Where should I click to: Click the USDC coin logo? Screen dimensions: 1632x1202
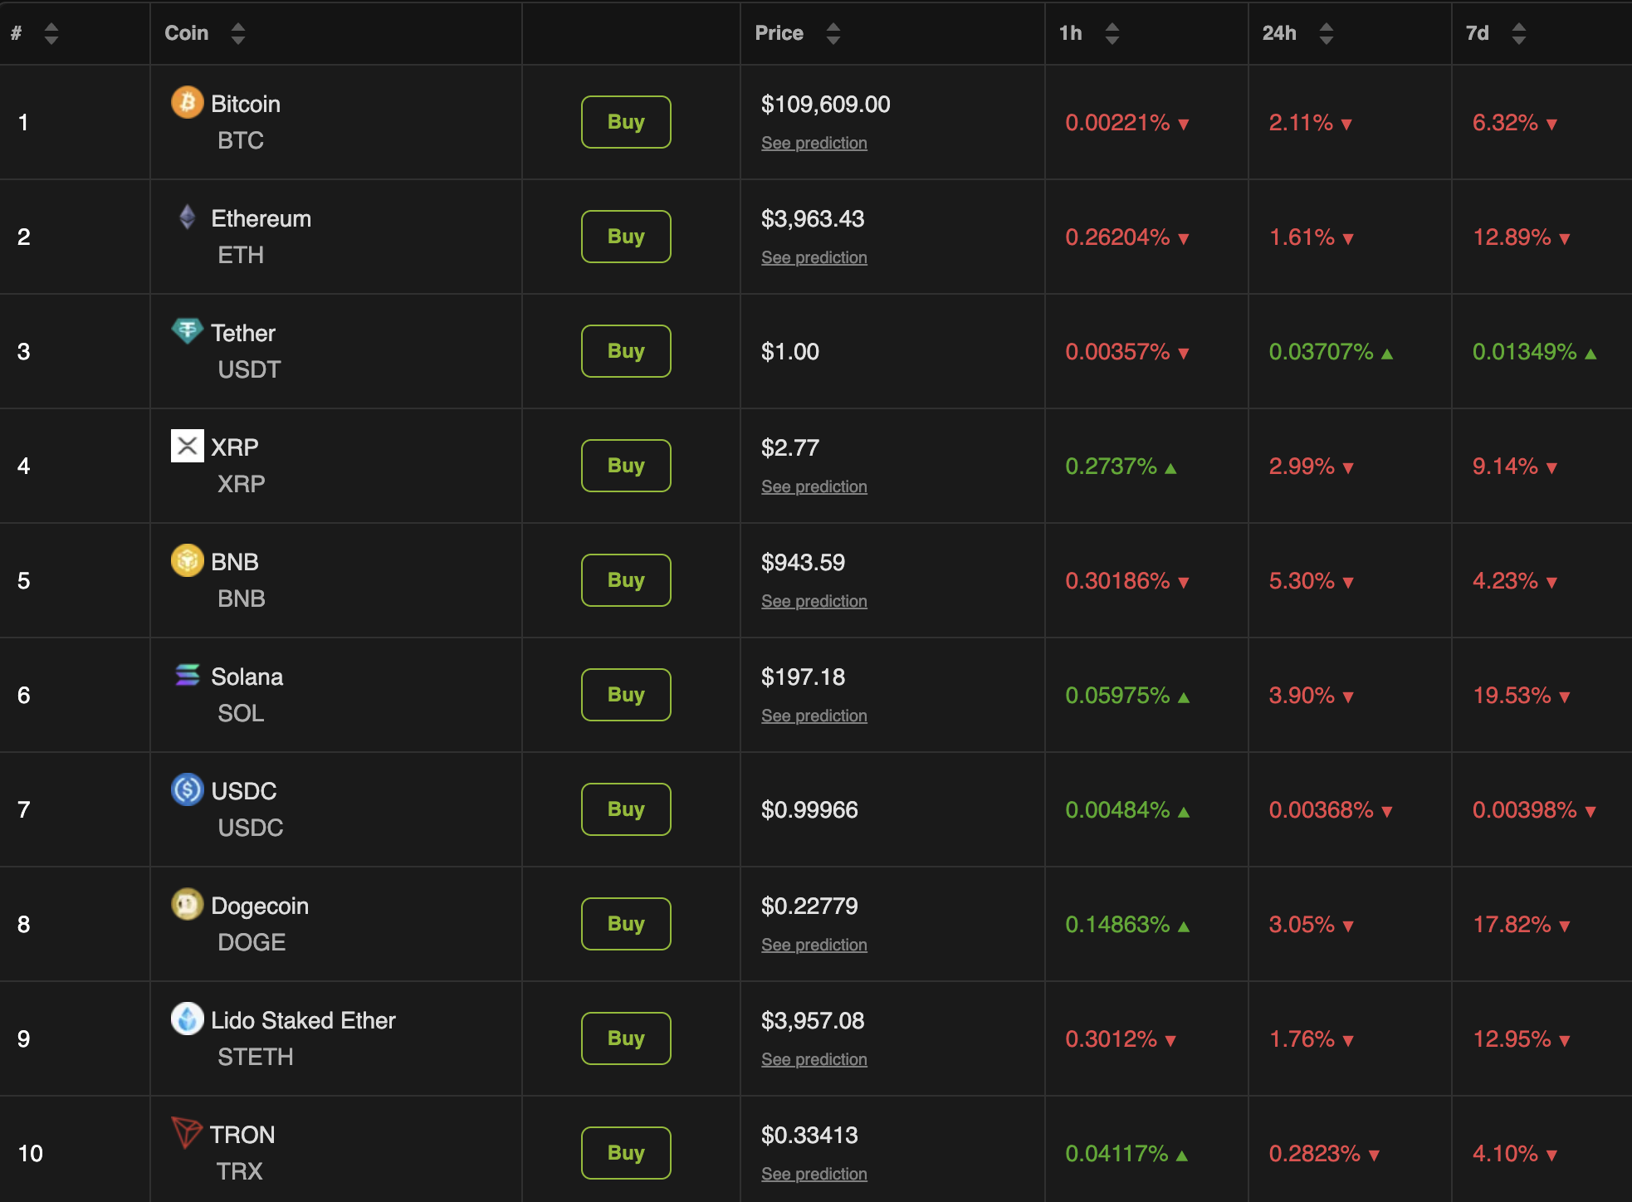(188, 790)
